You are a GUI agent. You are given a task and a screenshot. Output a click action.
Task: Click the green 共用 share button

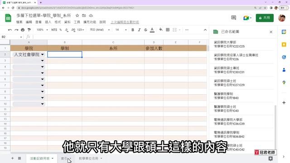click(265, 18)
